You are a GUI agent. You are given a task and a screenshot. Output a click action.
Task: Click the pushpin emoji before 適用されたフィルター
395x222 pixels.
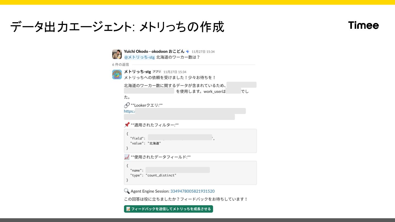click(127, 125)
